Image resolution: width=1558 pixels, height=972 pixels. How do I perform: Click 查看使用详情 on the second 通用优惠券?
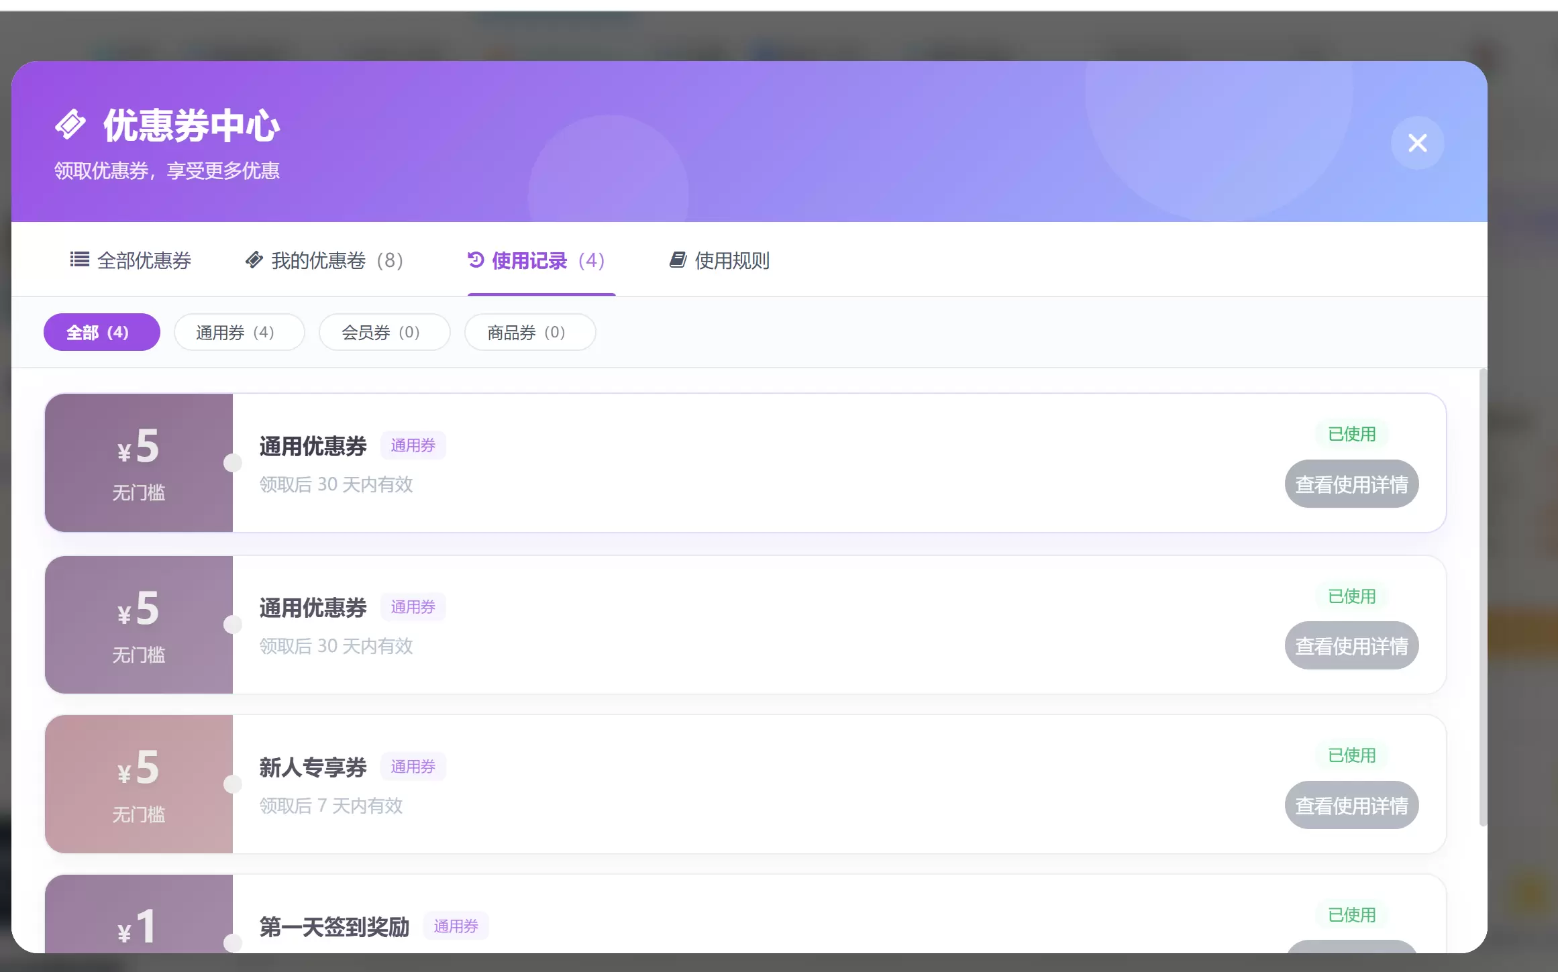point(1351,645)
